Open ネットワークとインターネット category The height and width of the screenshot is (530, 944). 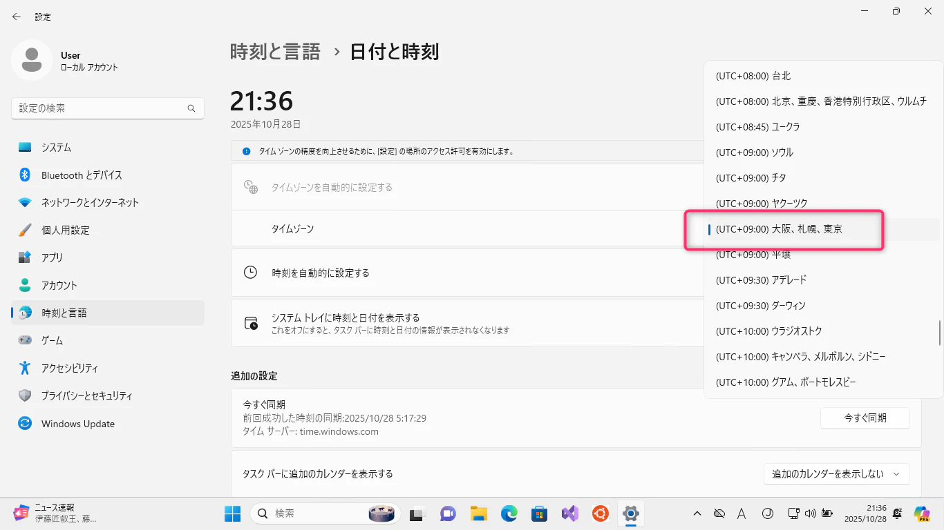click(x=108, y=202)
